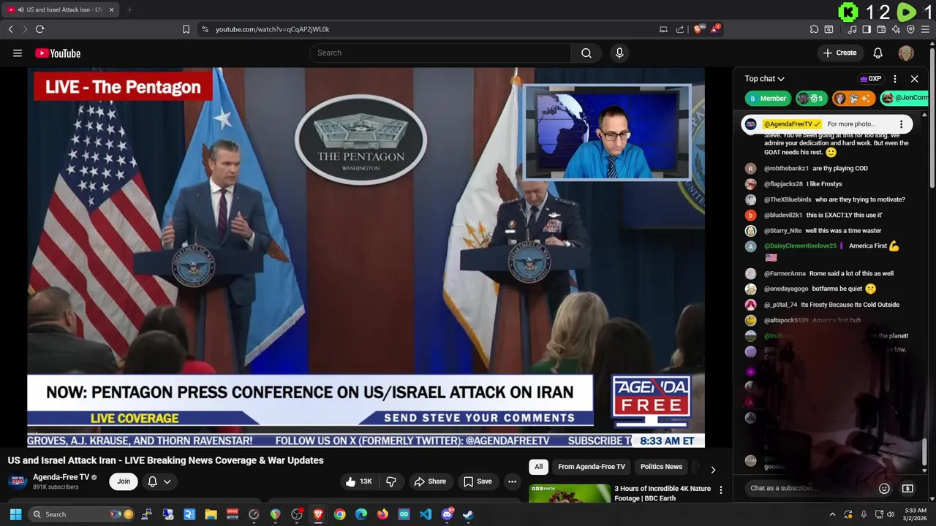Click the Create button

[839, 53]
